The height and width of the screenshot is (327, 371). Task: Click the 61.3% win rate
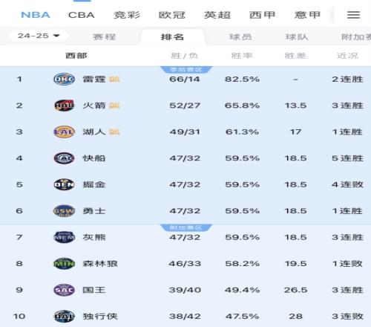click(242, 132)
